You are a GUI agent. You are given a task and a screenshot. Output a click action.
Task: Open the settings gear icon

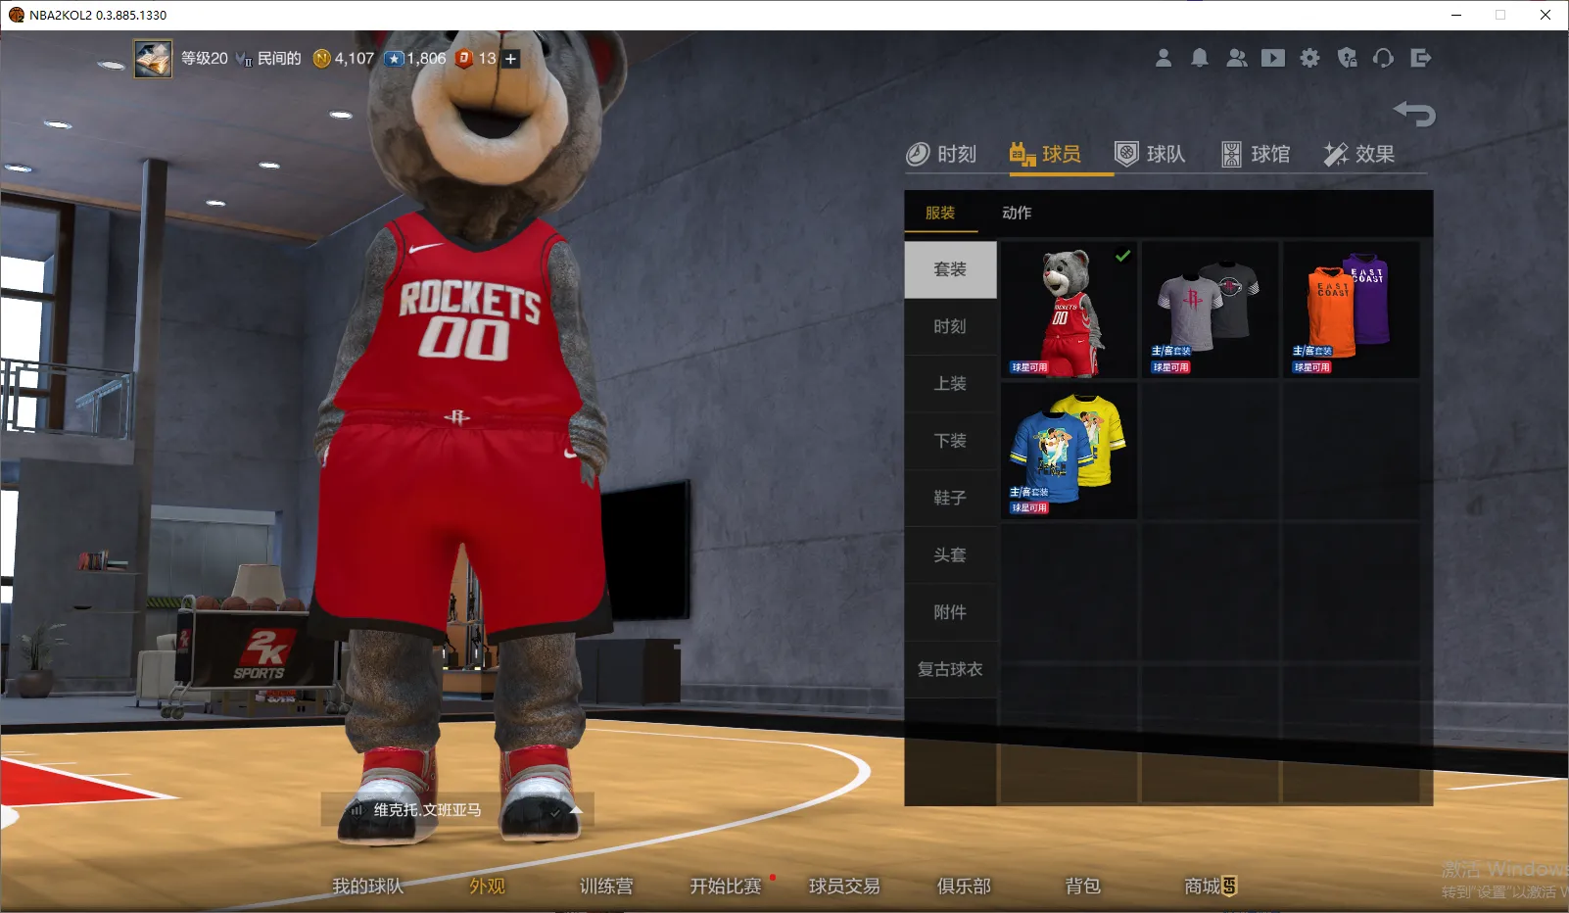tap(1310, 59)
